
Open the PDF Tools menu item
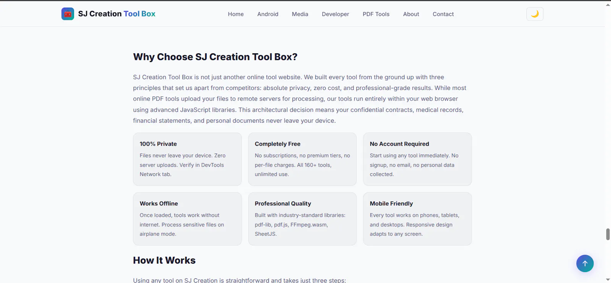(376, 14)
